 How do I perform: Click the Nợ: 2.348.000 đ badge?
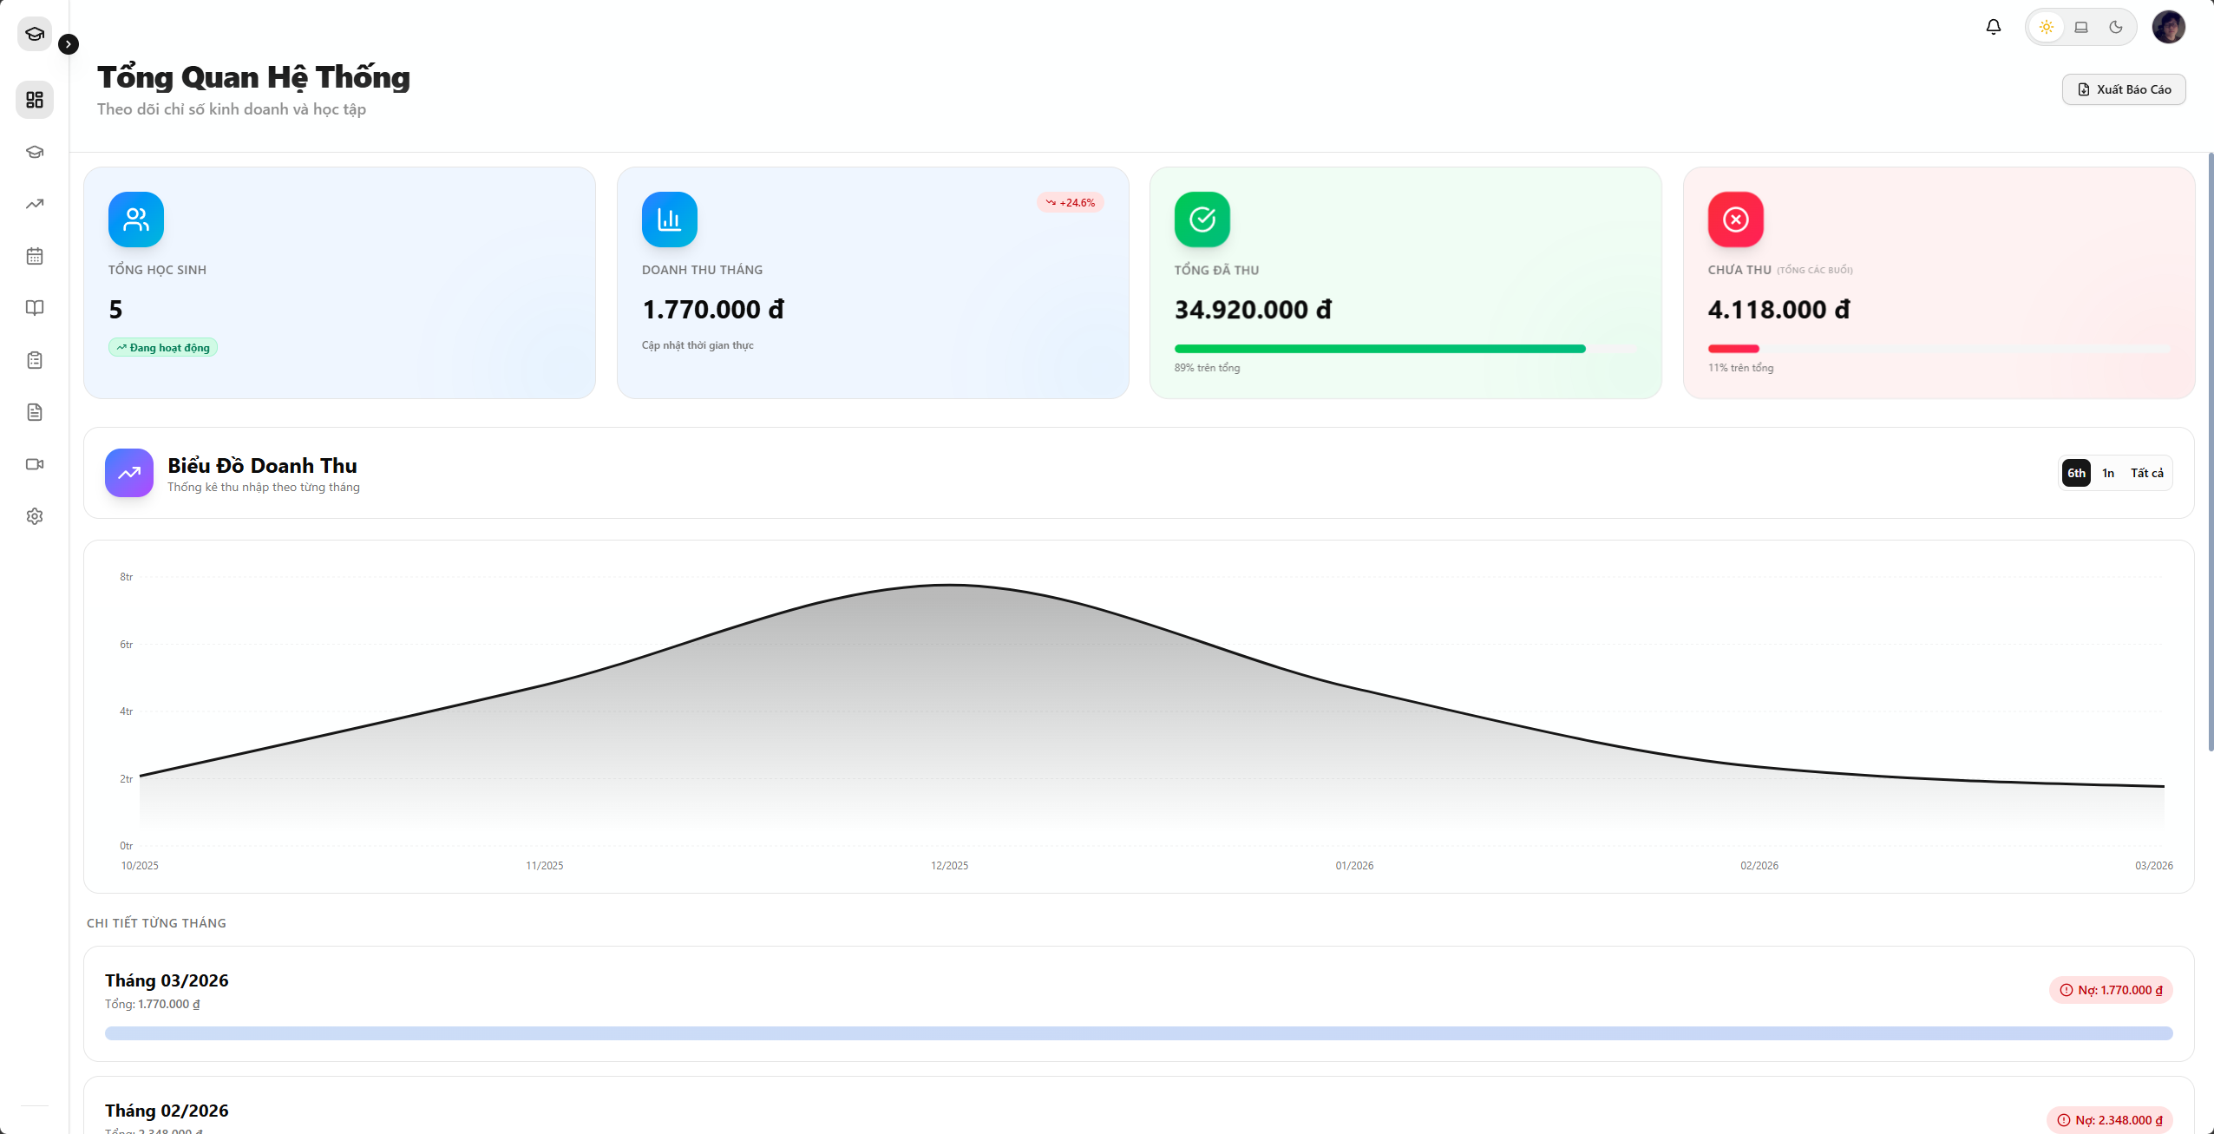[x=2110, y=1120]
